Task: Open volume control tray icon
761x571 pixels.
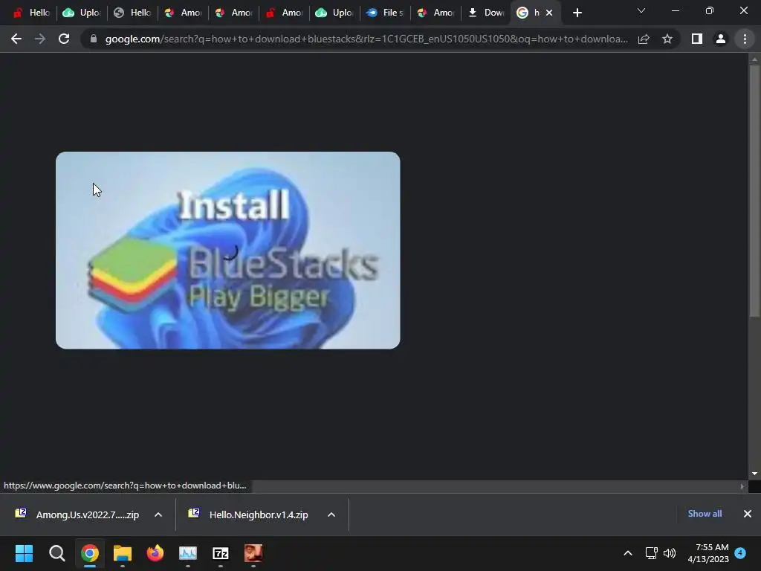Action: pos(670,553)
